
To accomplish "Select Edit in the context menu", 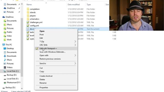I will (x=41, y=38).
